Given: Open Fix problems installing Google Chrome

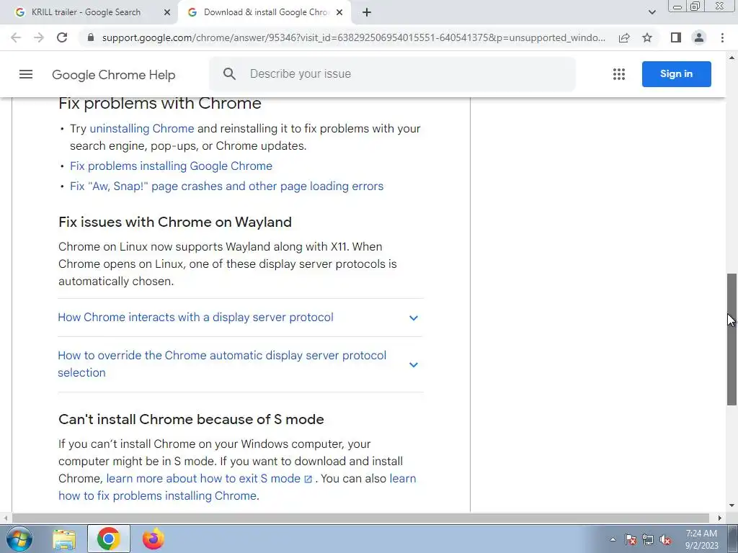Looking at the screenshot, I should click(171, 166).
